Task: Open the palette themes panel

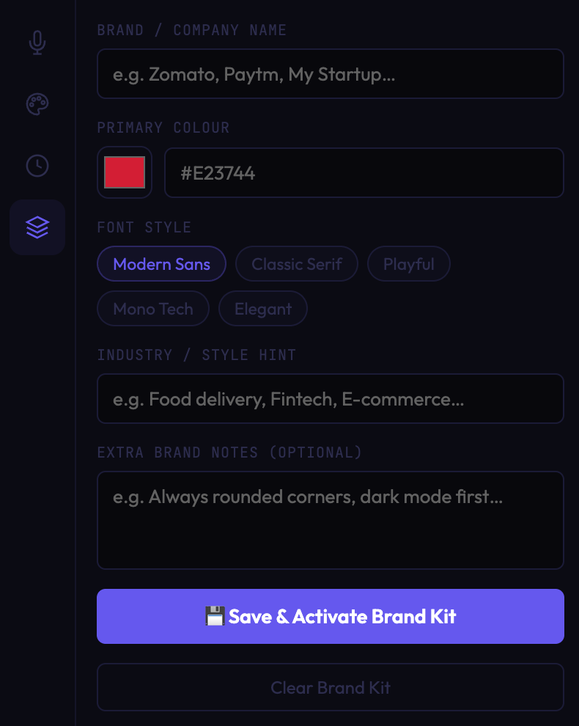Action: tap(37, 104)
